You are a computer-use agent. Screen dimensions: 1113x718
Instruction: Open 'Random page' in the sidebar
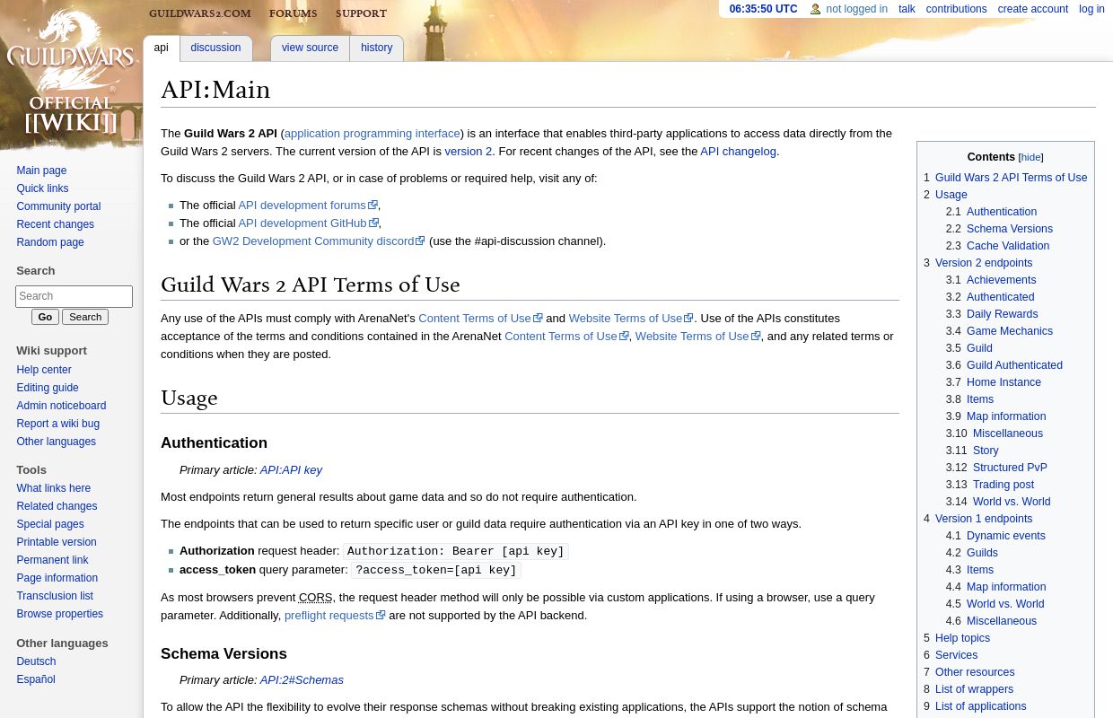point(50,242)
